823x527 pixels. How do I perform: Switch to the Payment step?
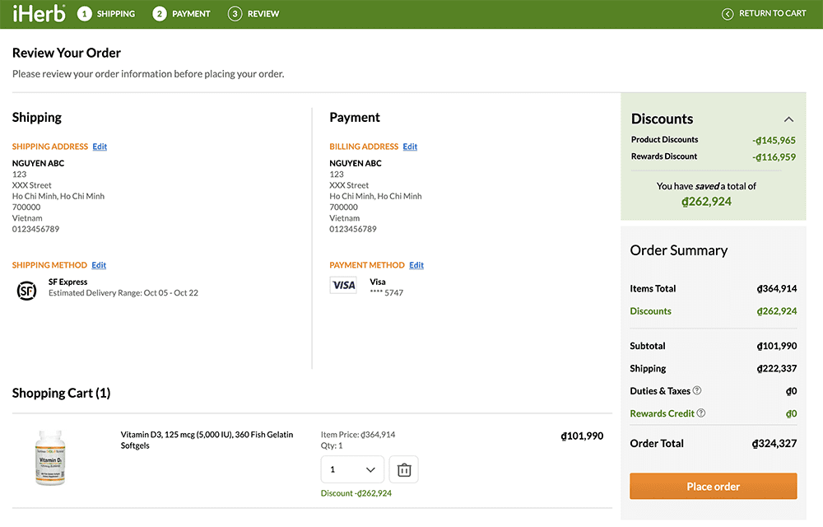(x=156, y=13)
